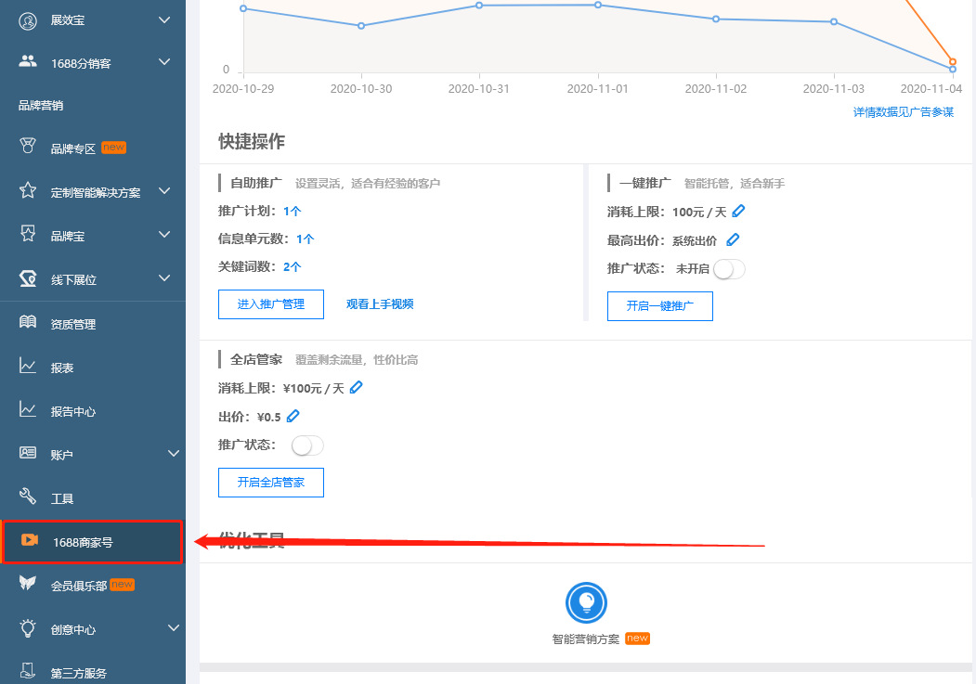This screenshot has height=684, width=976.
Task: Expand the 展效宝 menu chevron
Action: pyautogui.click(x=164, y=19)
